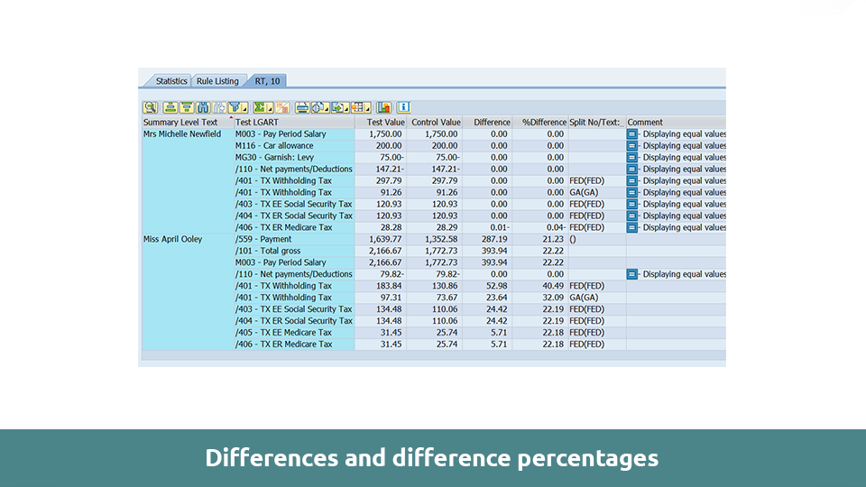Click the equal-values icon on Car allowance row
The height and width of the screenshot is (487, 866).
coord(632,146)
